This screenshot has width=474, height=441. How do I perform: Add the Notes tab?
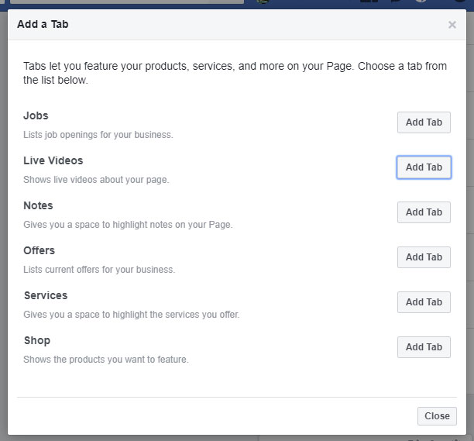[x=424, y=212]
